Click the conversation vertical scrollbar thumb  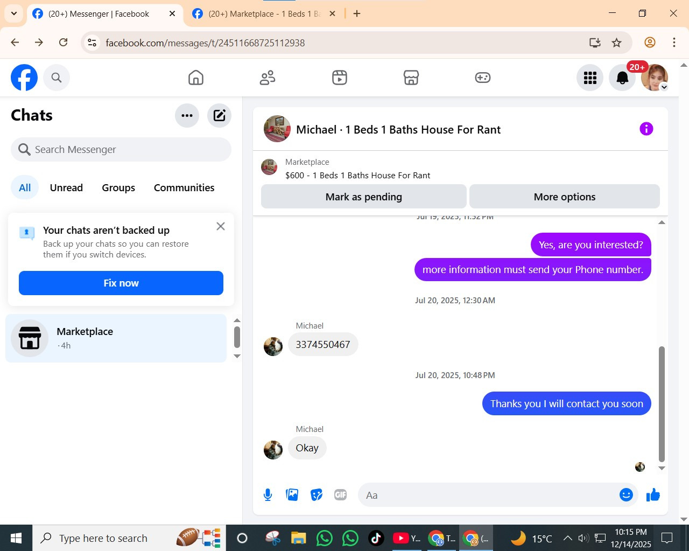[x=662, y=404]
